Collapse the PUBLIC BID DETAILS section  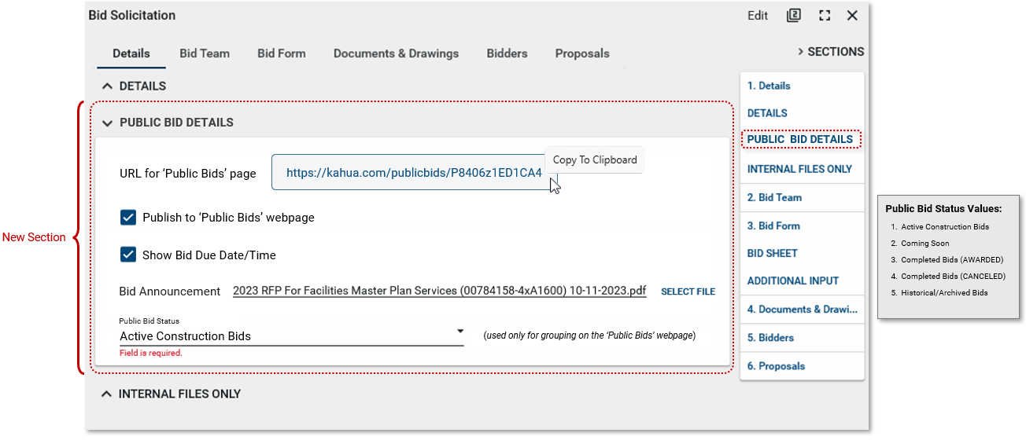[107, 123]
